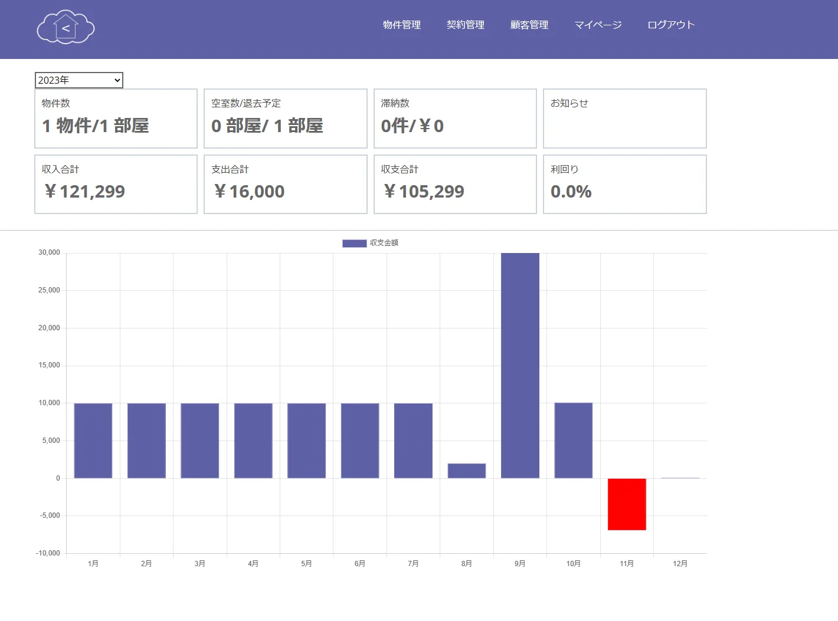This screenshot has height=621, width=838.
Task: Click the 収支合計 balance card
Action: click(x=454, y=184)
